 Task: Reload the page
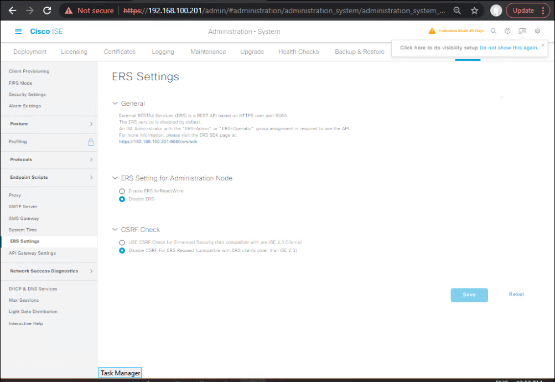pyautogui.click(x=47, y=11)
